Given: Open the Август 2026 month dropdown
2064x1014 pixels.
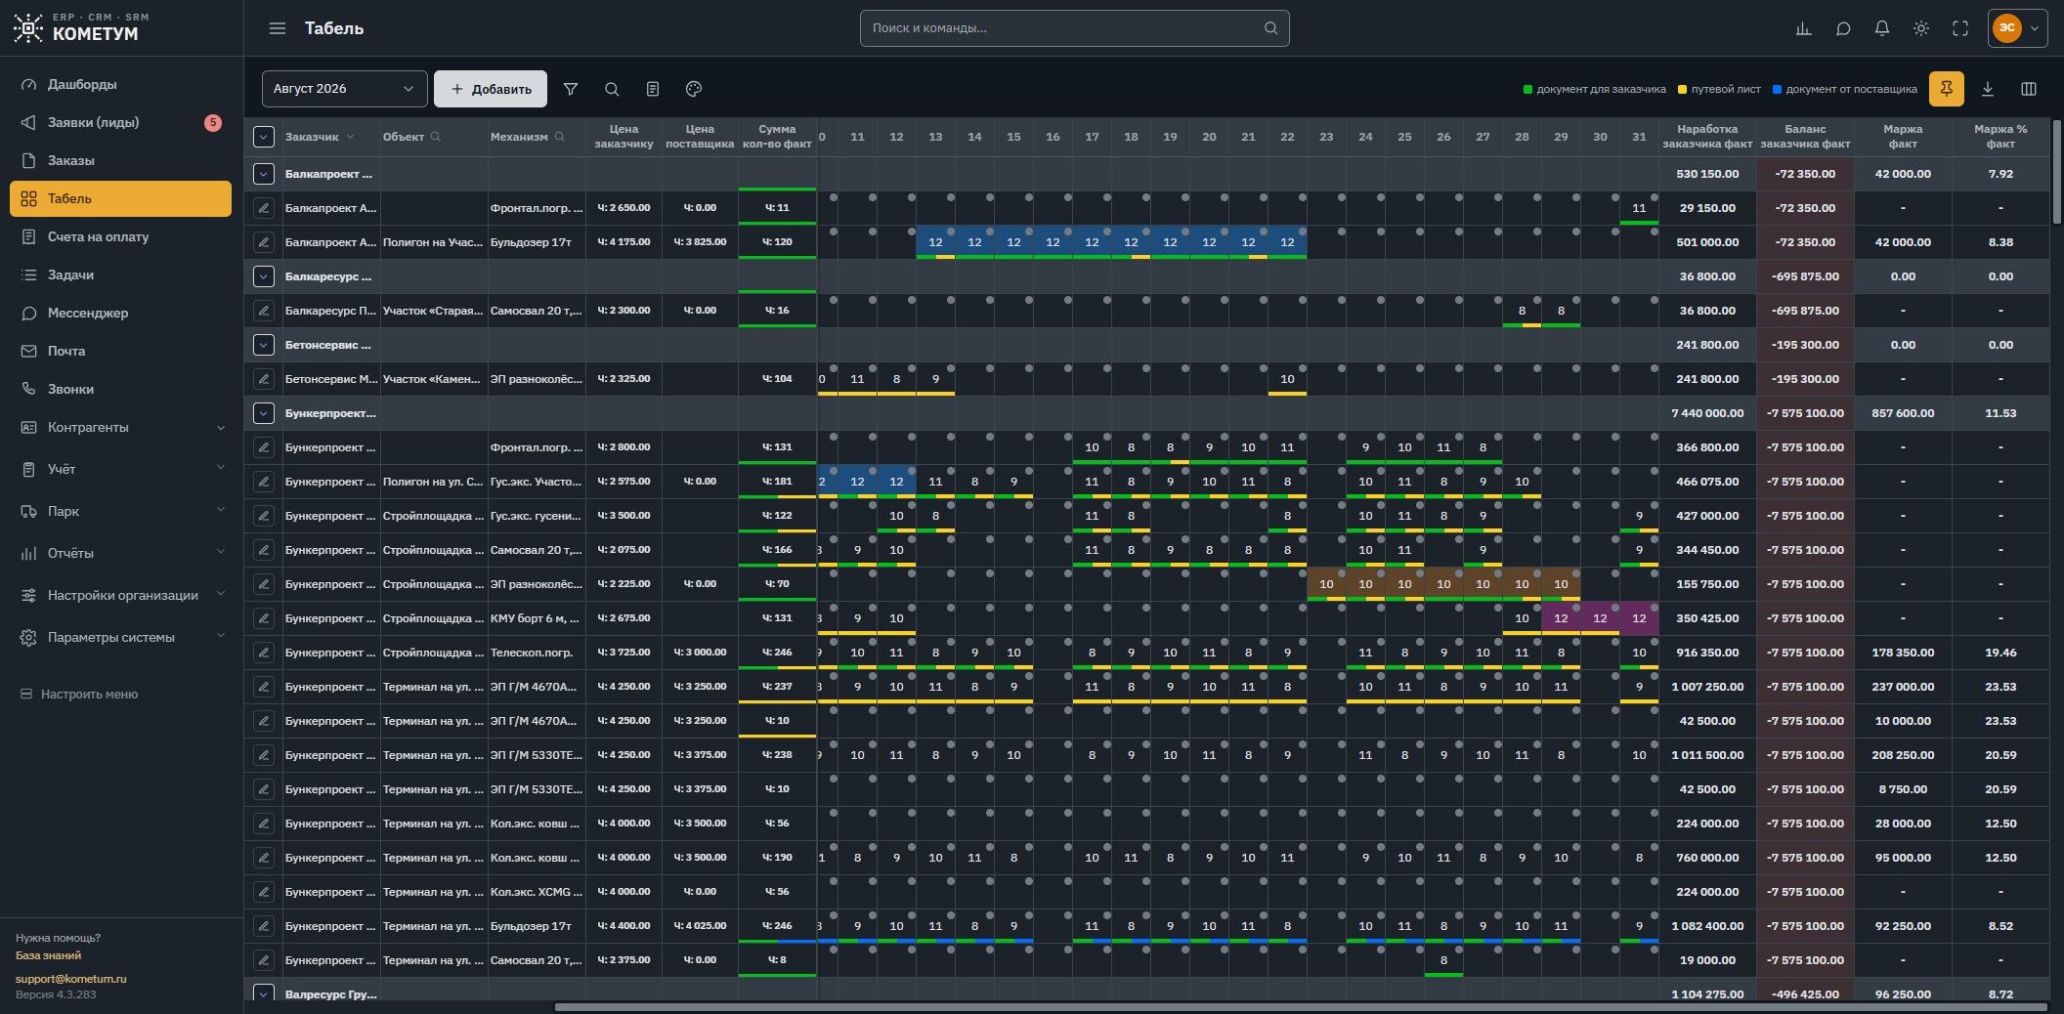Looking at the screenshot, I should (x=344, y=89).
